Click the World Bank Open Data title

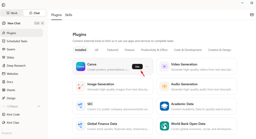coord(188,124)
